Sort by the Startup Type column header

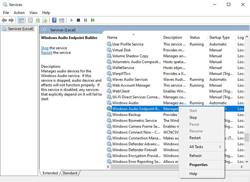[x=221, y=37]
